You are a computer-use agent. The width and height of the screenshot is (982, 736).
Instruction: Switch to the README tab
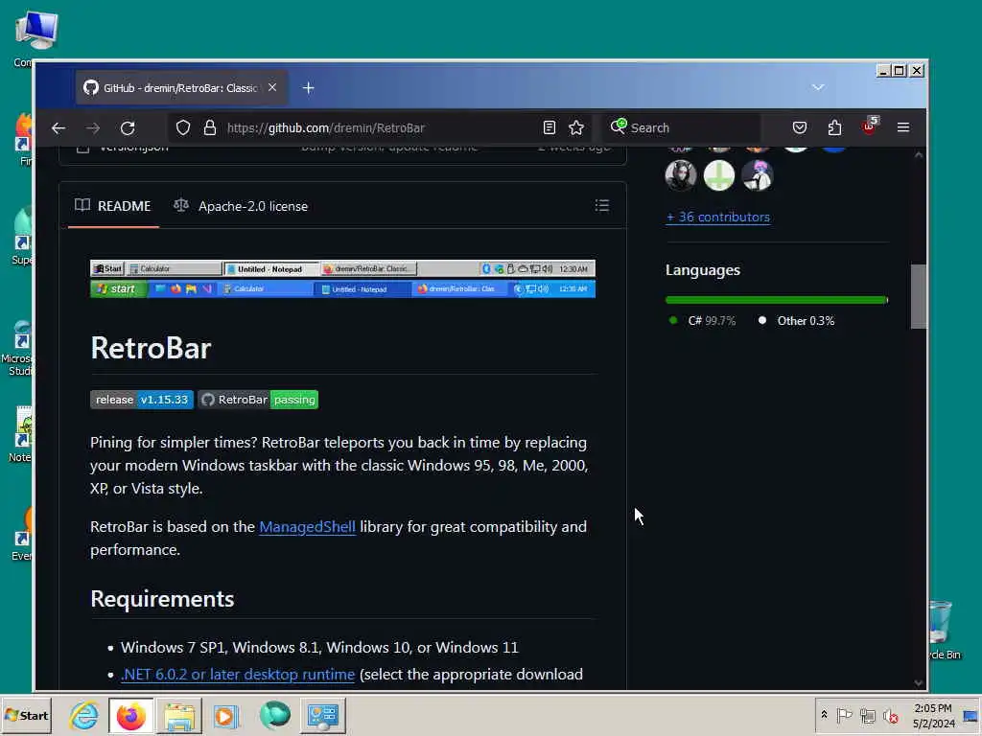[x=113, y=206]
